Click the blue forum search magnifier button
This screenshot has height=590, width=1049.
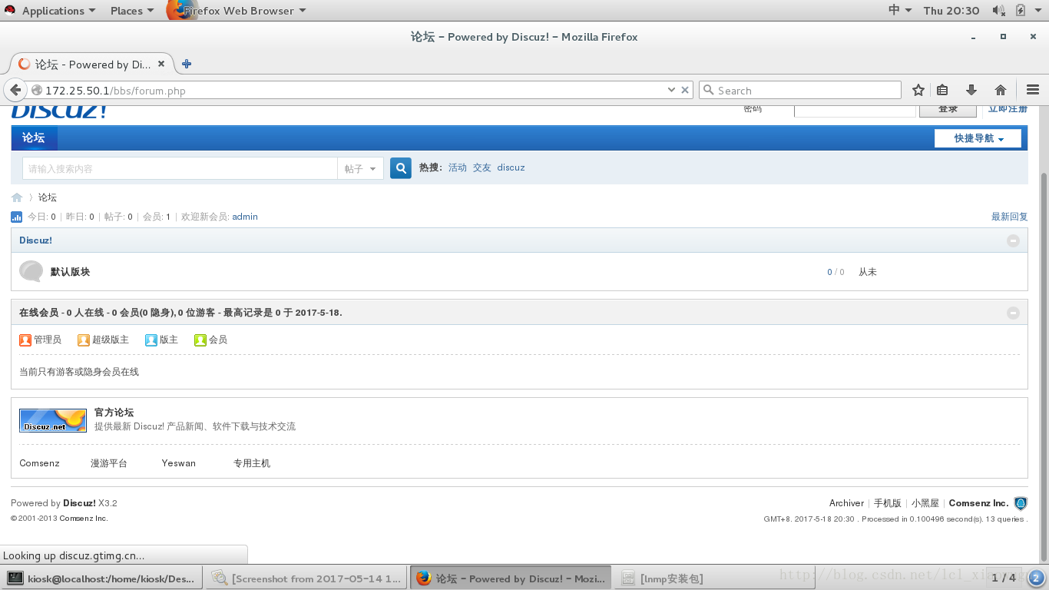[401, 168]
